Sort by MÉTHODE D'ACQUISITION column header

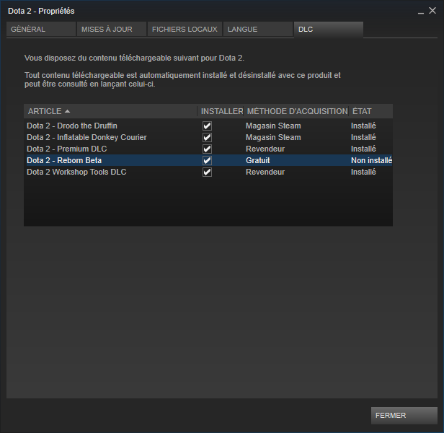tap(296, 111)
